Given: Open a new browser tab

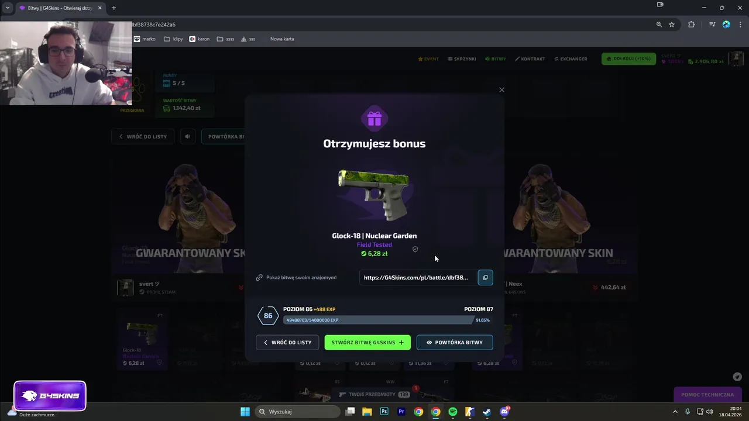Looking at the screenshot, I should (114, 8).
